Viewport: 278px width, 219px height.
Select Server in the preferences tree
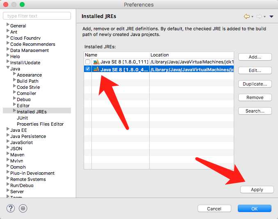coord(17,192)
